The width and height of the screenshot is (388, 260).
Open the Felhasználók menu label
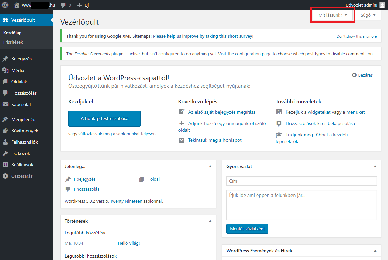[x=24, y=142]
